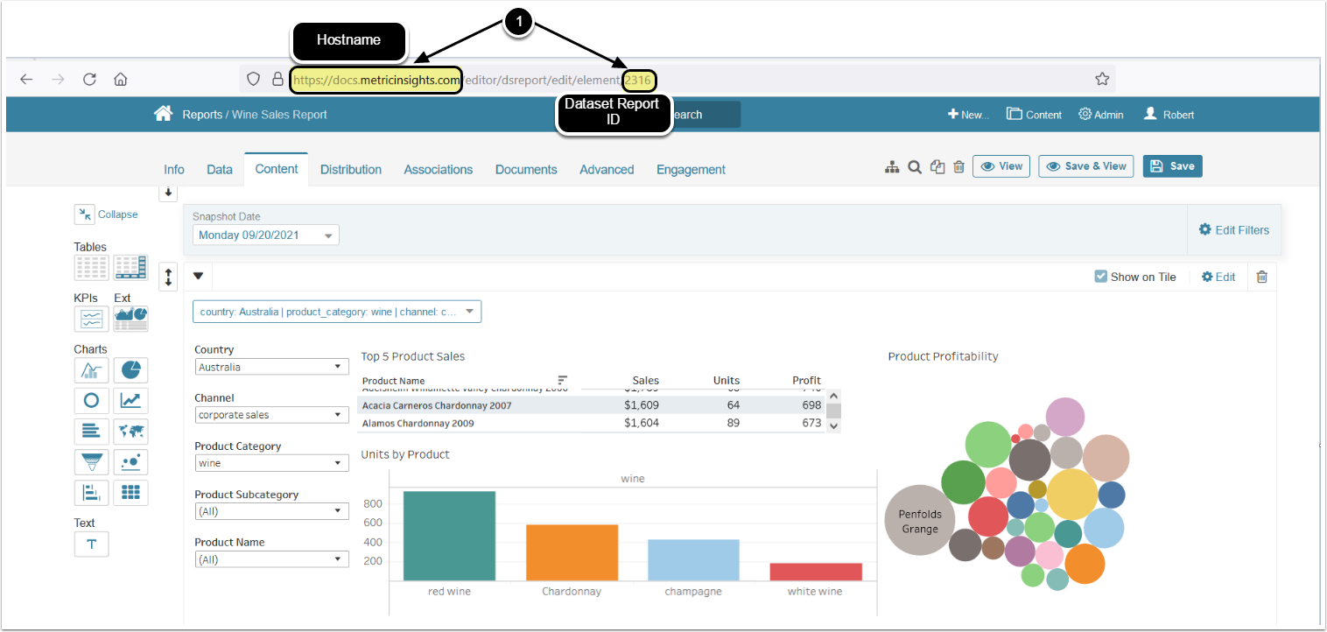Click the hierarchy/lineage diagram icon
Screen dimensions: 1327x632
coord(892,167)
